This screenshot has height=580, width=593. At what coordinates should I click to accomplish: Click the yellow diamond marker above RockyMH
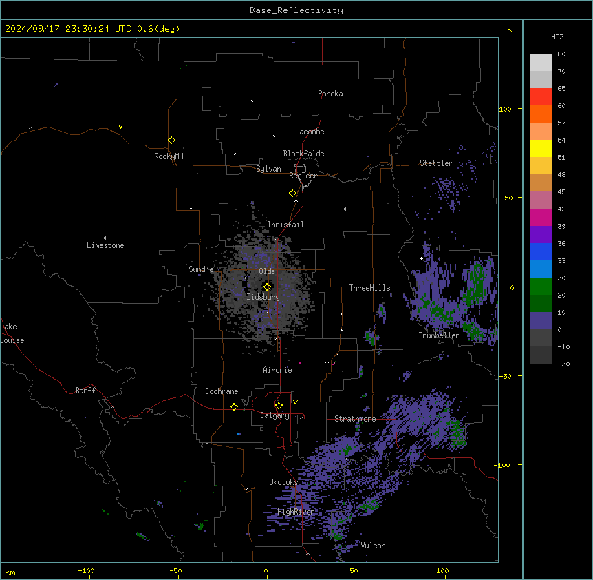(x=172, y=141)
